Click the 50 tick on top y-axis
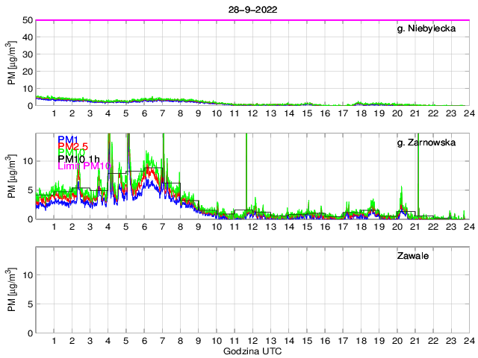478x358 pixels. [28, 20]
